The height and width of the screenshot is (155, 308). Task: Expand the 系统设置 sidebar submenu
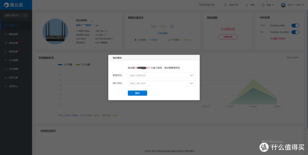(29, 43)
